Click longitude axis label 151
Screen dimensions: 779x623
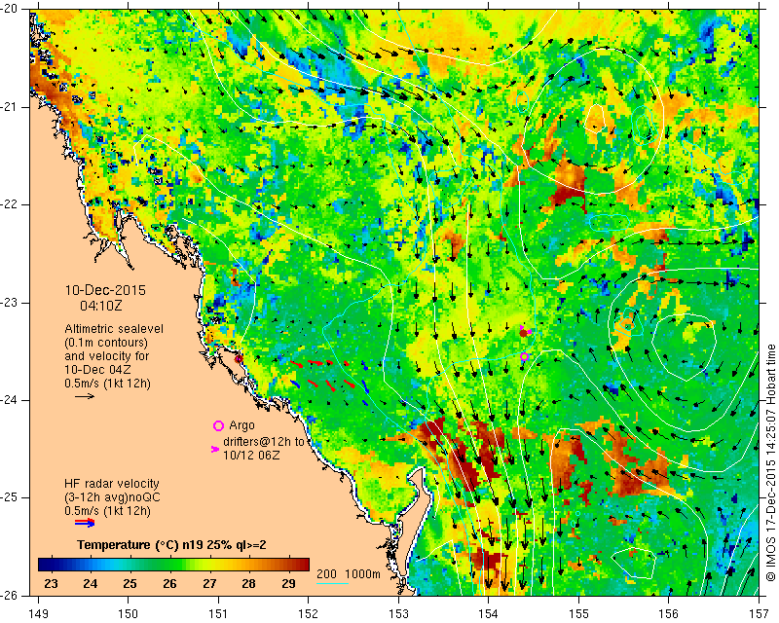(218, 614)
